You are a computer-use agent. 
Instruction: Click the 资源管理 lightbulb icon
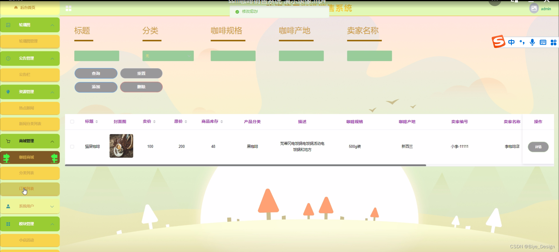8,92
